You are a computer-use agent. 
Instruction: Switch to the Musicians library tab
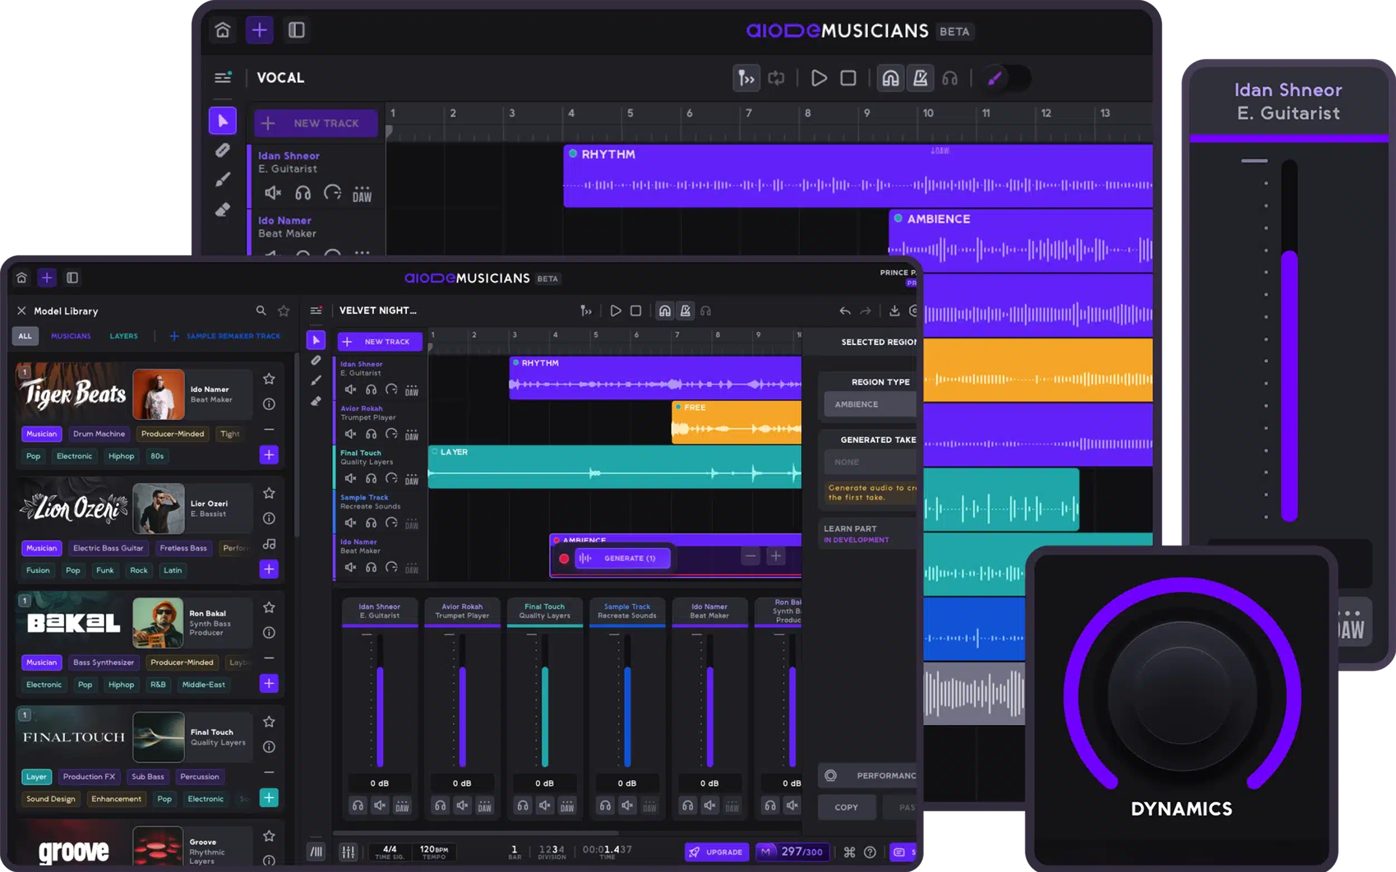point(71,336)
